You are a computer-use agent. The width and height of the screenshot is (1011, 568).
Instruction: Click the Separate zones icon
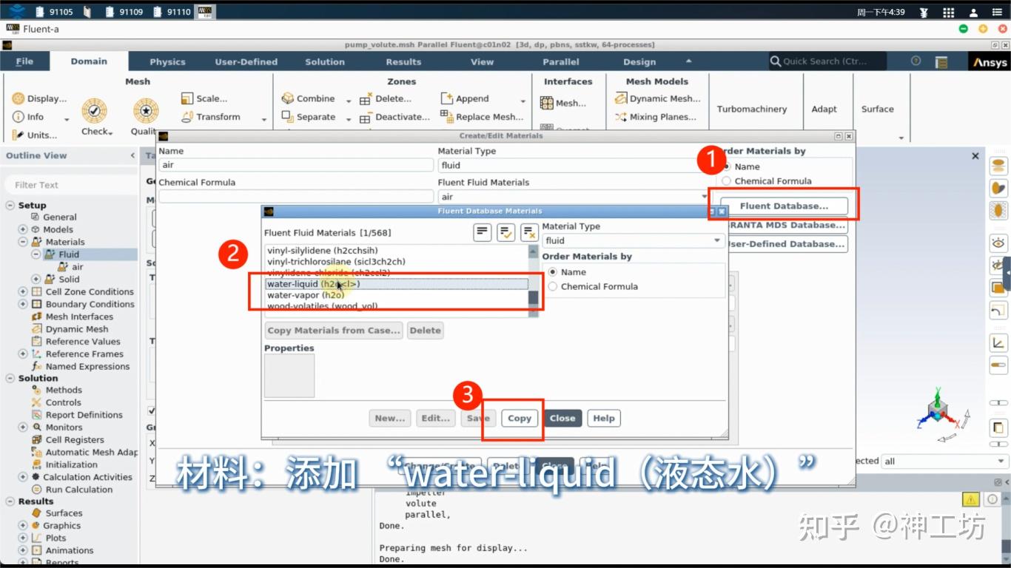click(x=288, y=117)
